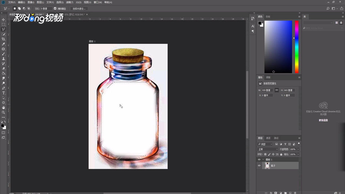
Task: Create a new group folder icon
Action: (285, 193)
